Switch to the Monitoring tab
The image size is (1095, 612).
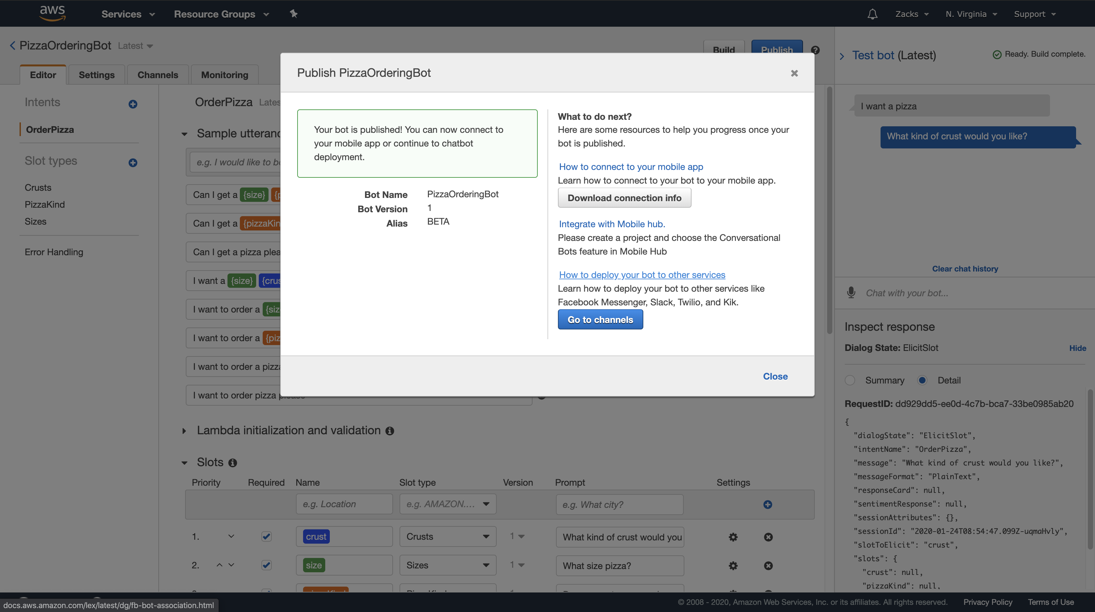pyautogui.click(x=224, y=75)
